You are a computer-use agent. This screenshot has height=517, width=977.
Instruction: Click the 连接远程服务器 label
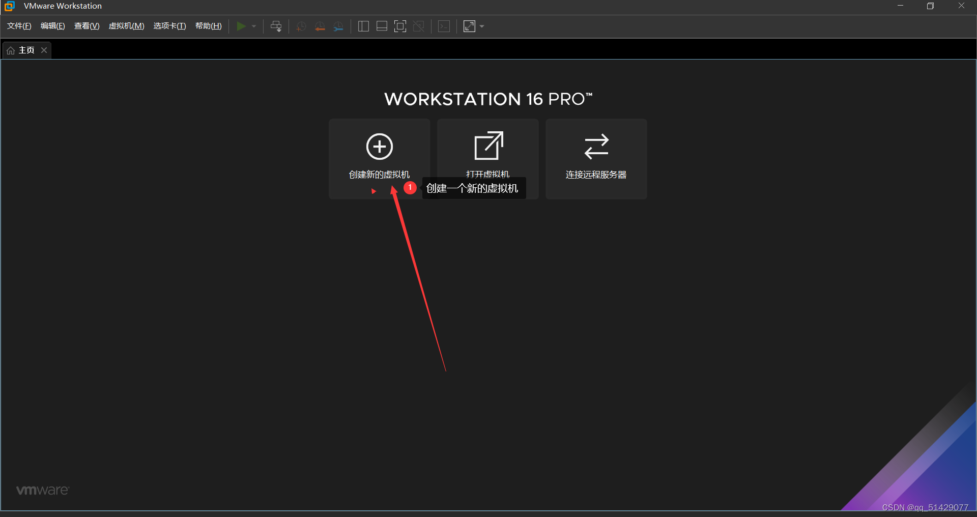click(596, 175)
